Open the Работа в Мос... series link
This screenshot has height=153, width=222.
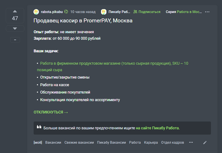[189, 12]
